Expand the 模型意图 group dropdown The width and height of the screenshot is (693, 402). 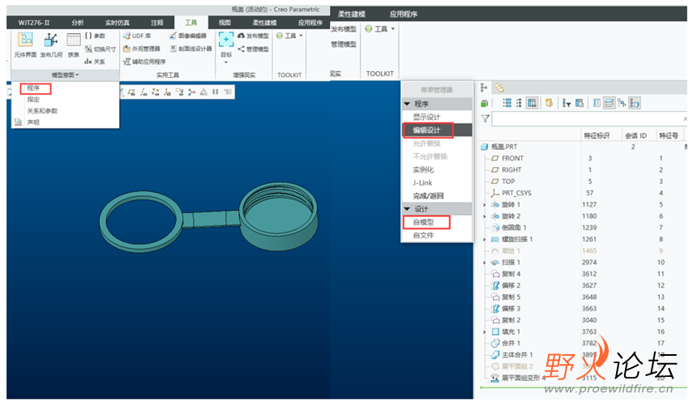(x=66, y=75)
